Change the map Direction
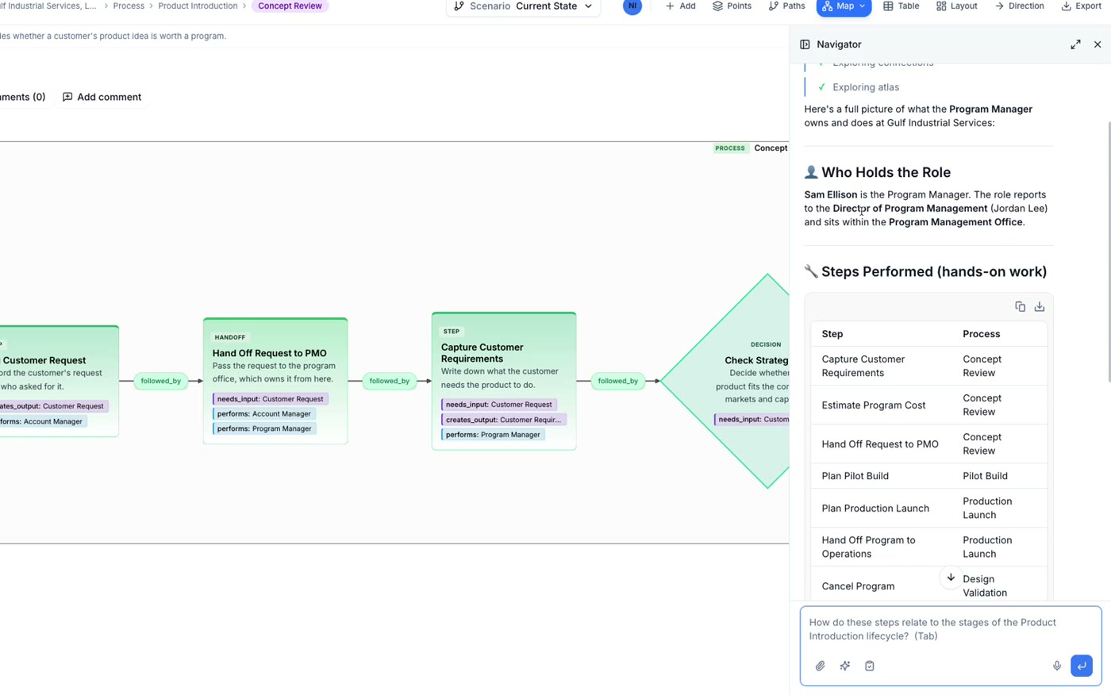 1019,6
